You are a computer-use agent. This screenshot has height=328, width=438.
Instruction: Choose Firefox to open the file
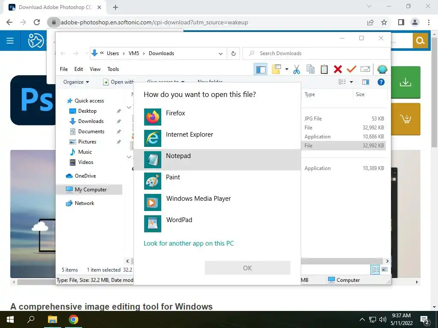[x=217, y=117]
